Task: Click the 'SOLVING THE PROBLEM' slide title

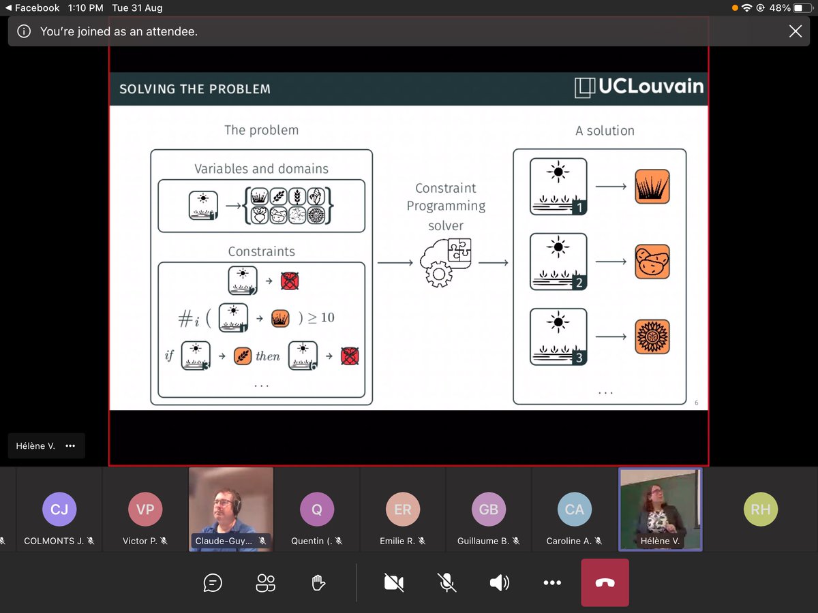Action: point(195,89)
